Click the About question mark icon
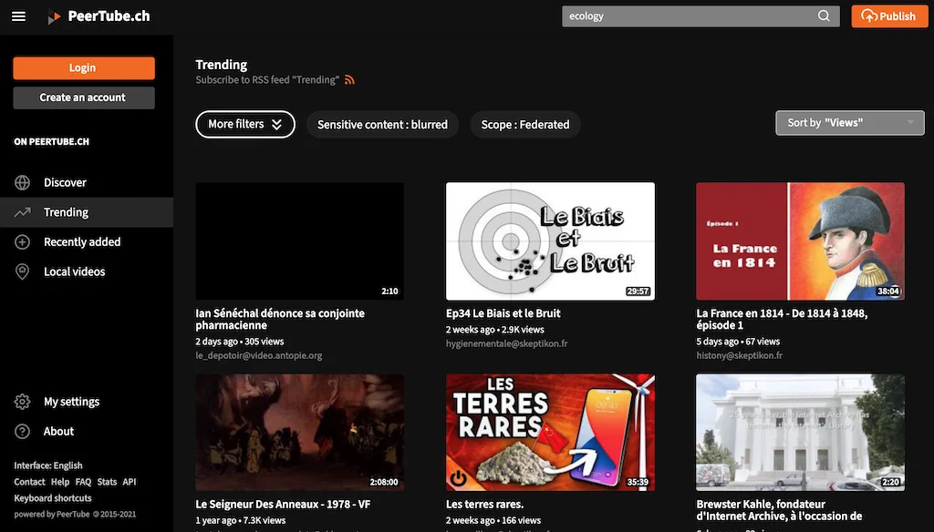The image size is (934, 532). point(22,432)
